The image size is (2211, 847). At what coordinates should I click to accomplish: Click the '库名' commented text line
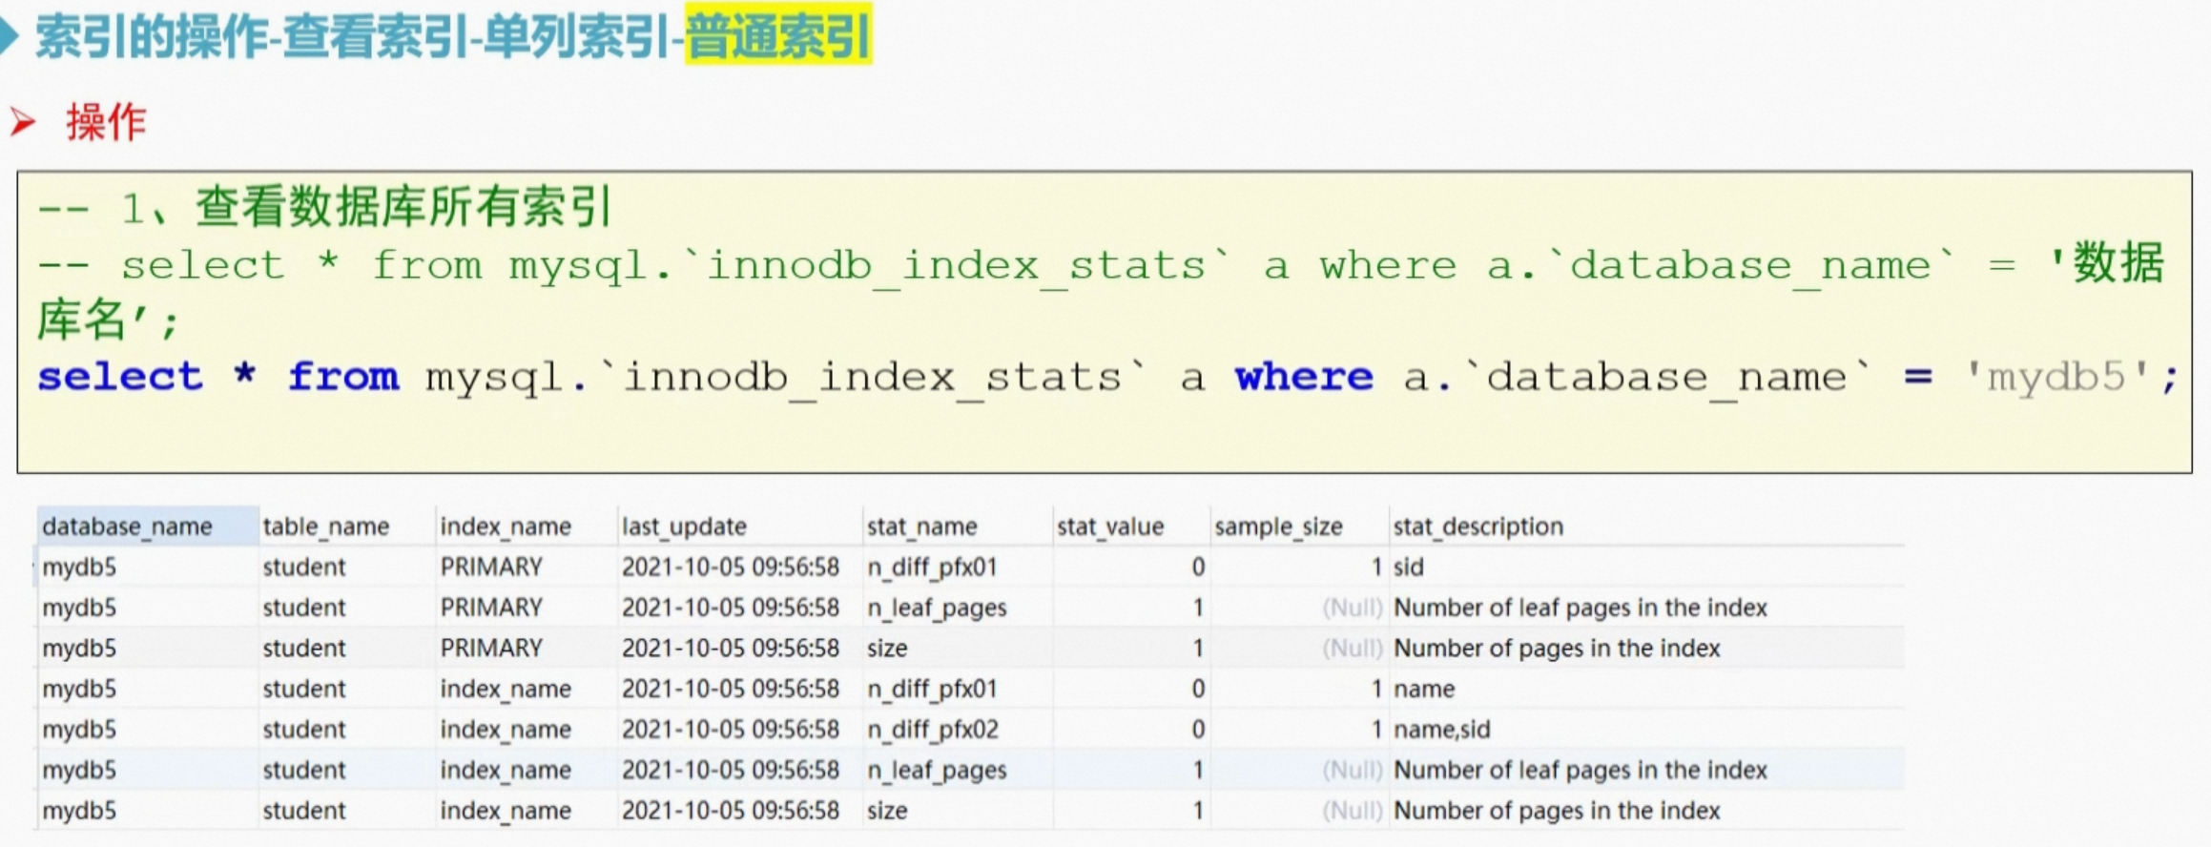pos(107,320)
